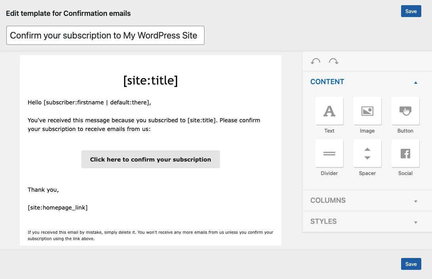Expand the STYLES section
This screenshot has width=432, height=279.
[415, 221]
